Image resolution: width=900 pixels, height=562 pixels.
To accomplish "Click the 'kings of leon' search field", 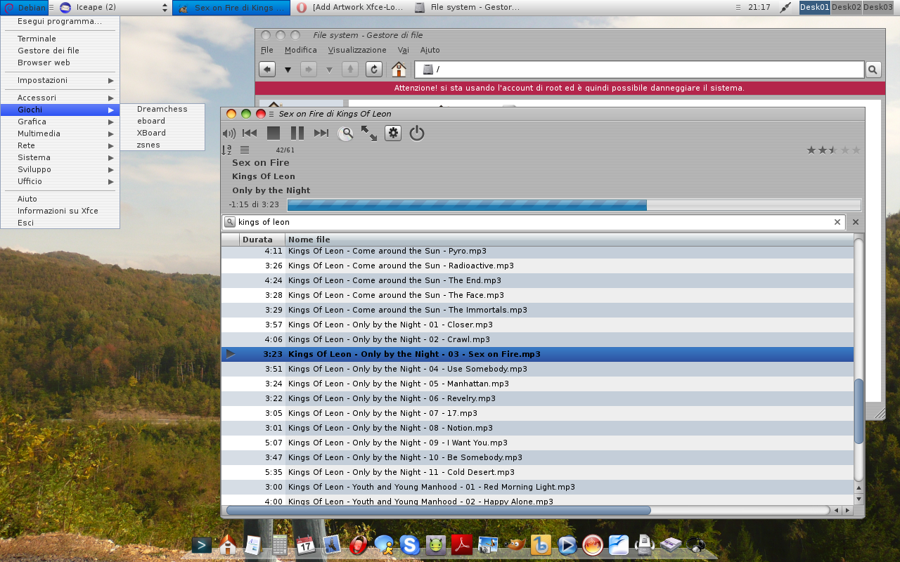I will click(534, 222).
